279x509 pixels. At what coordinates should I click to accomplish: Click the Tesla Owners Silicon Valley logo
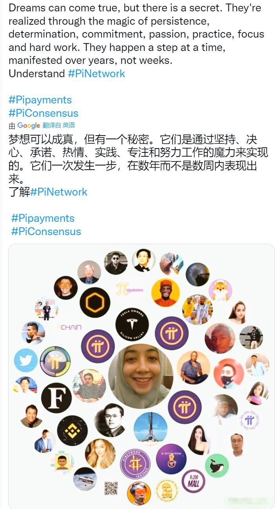click(132, 325)
